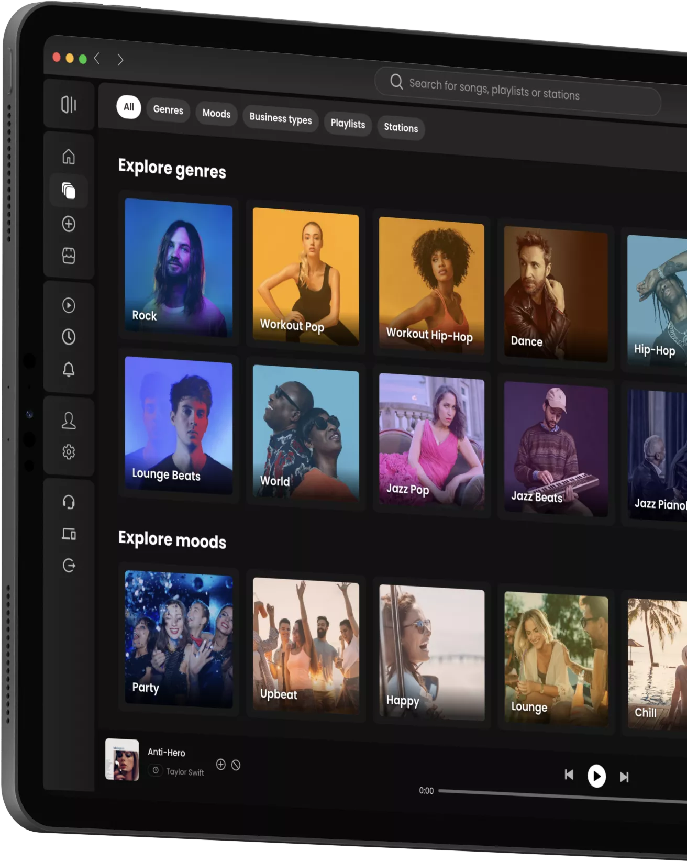The height and width of the screenshot is (862, 687).
Task: Click the Anti-Hero album cover thumbnail
Action: point(122,759)
